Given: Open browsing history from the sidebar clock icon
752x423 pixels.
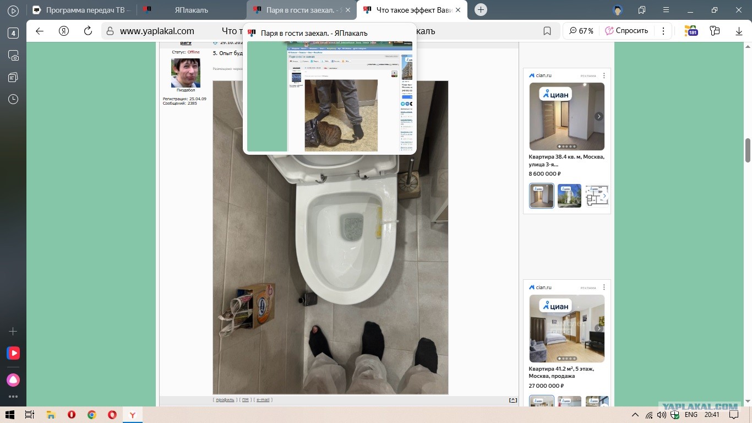Looking at the screenshot, I should 13,99.
